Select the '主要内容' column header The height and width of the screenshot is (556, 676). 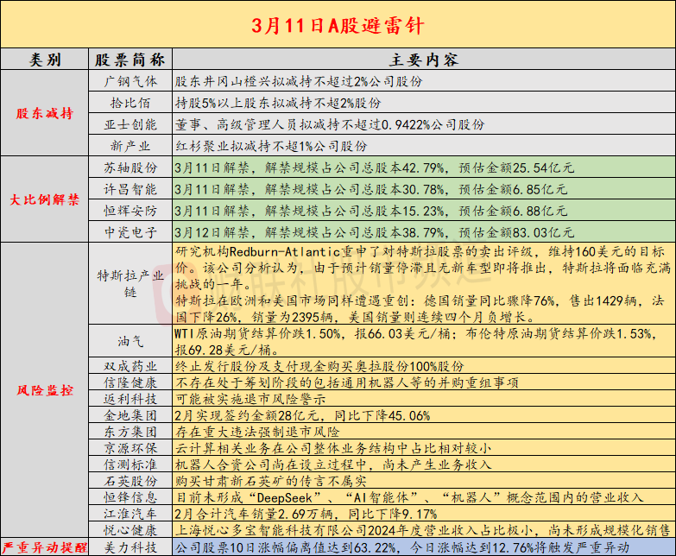click(x=424, y=60)
